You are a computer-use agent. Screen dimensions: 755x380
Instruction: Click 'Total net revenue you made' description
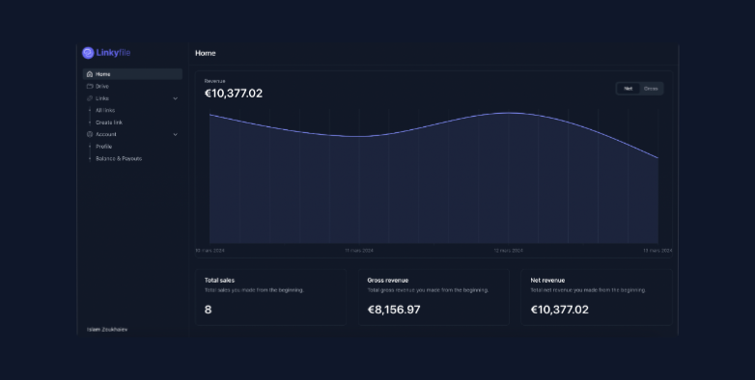coord(588,290)
